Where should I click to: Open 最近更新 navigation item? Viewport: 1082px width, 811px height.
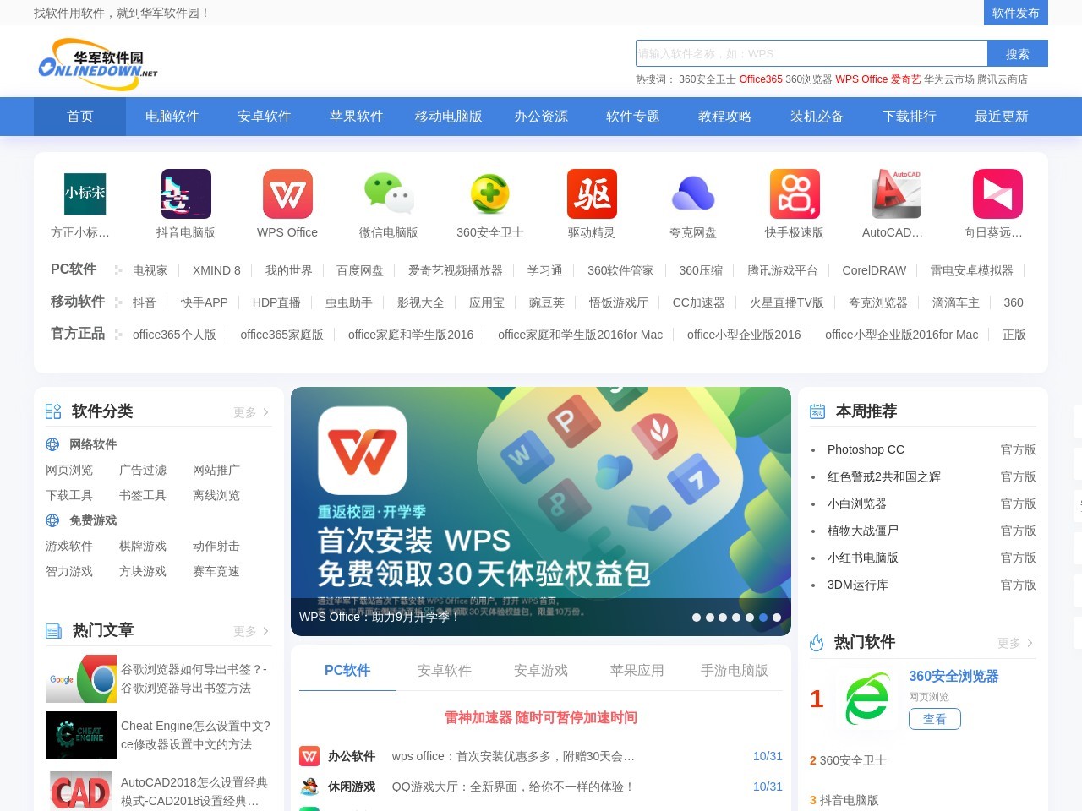tap(1002, 117)
